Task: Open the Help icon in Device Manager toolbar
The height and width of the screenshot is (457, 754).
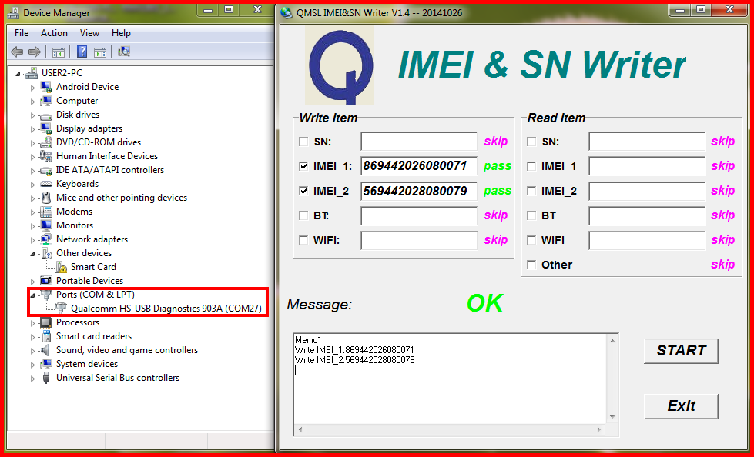Action: 82,52
